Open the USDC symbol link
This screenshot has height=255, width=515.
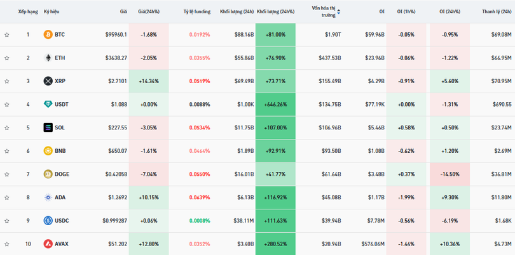click(x=62, y=221)
